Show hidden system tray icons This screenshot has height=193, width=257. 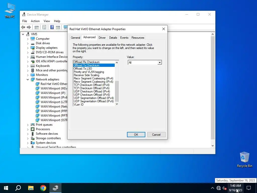(212, 188)
